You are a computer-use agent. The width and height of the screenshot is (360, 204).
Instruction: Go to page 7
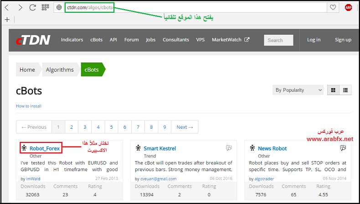click(138, 127)
